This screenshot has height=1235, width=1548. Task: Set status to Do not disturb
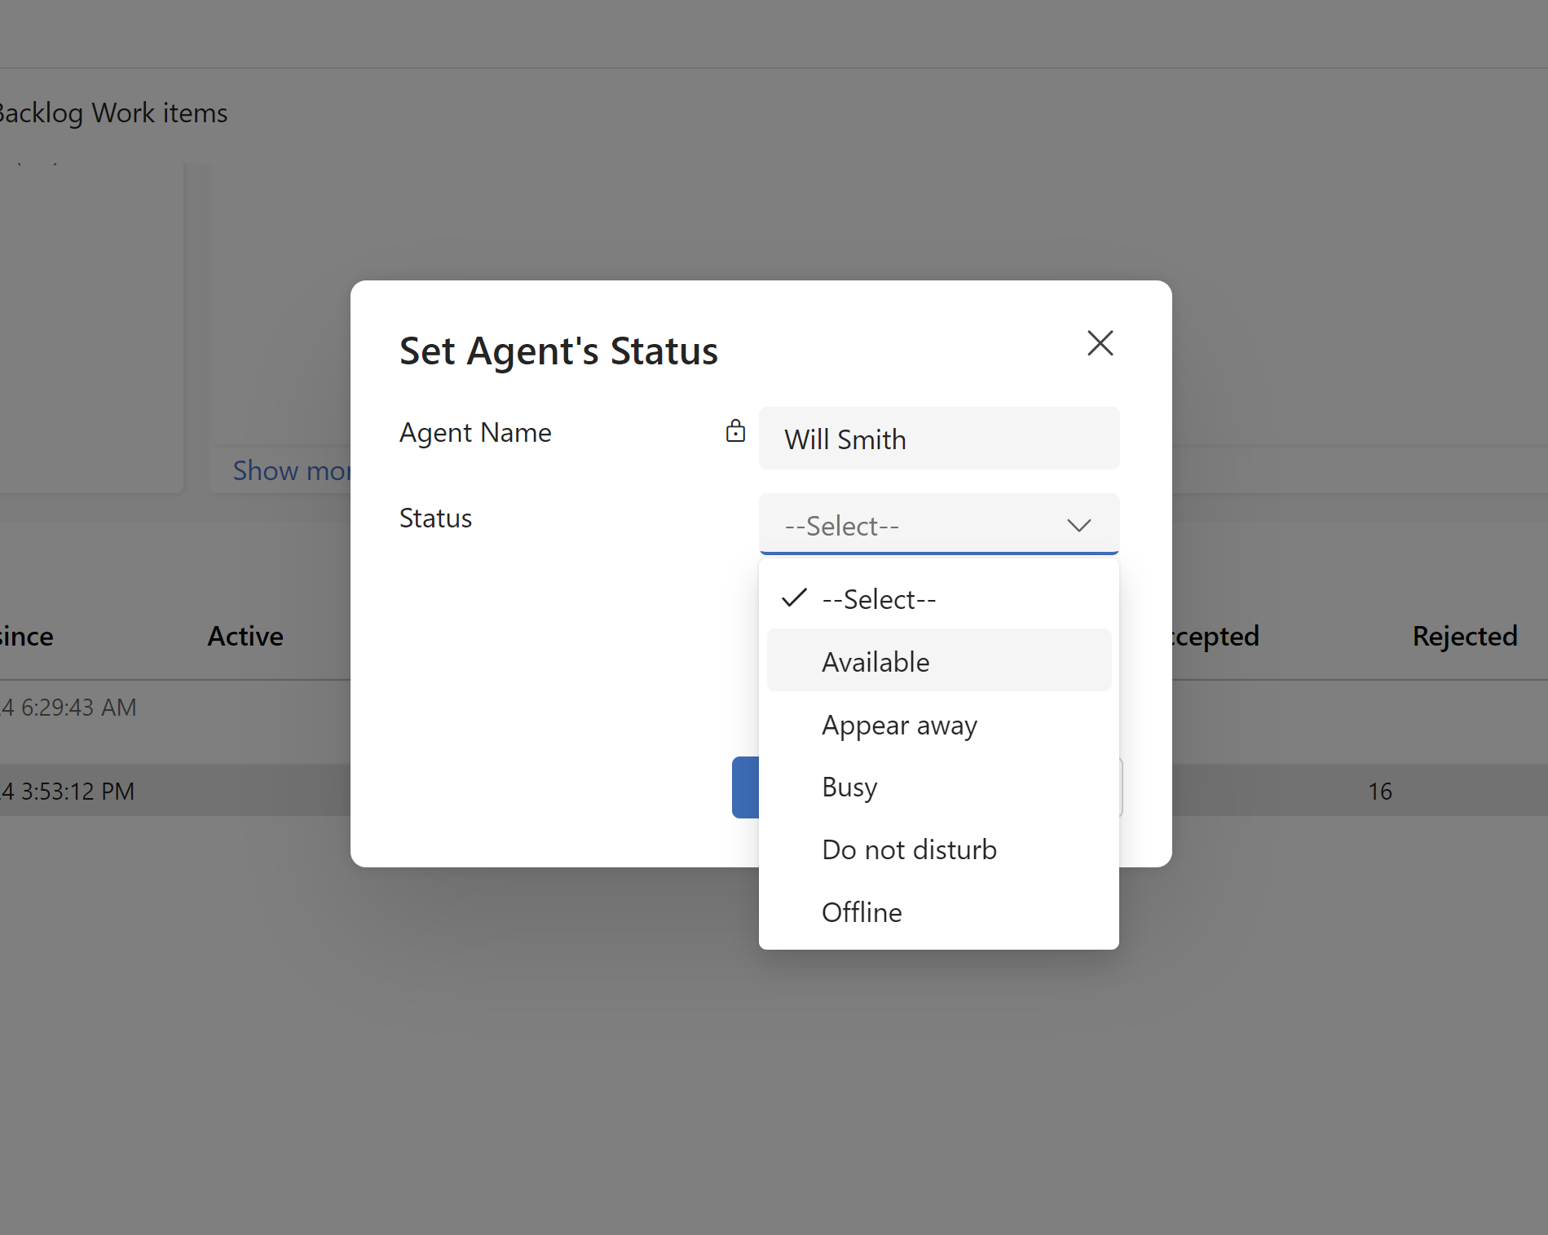(x=938, y=849)
